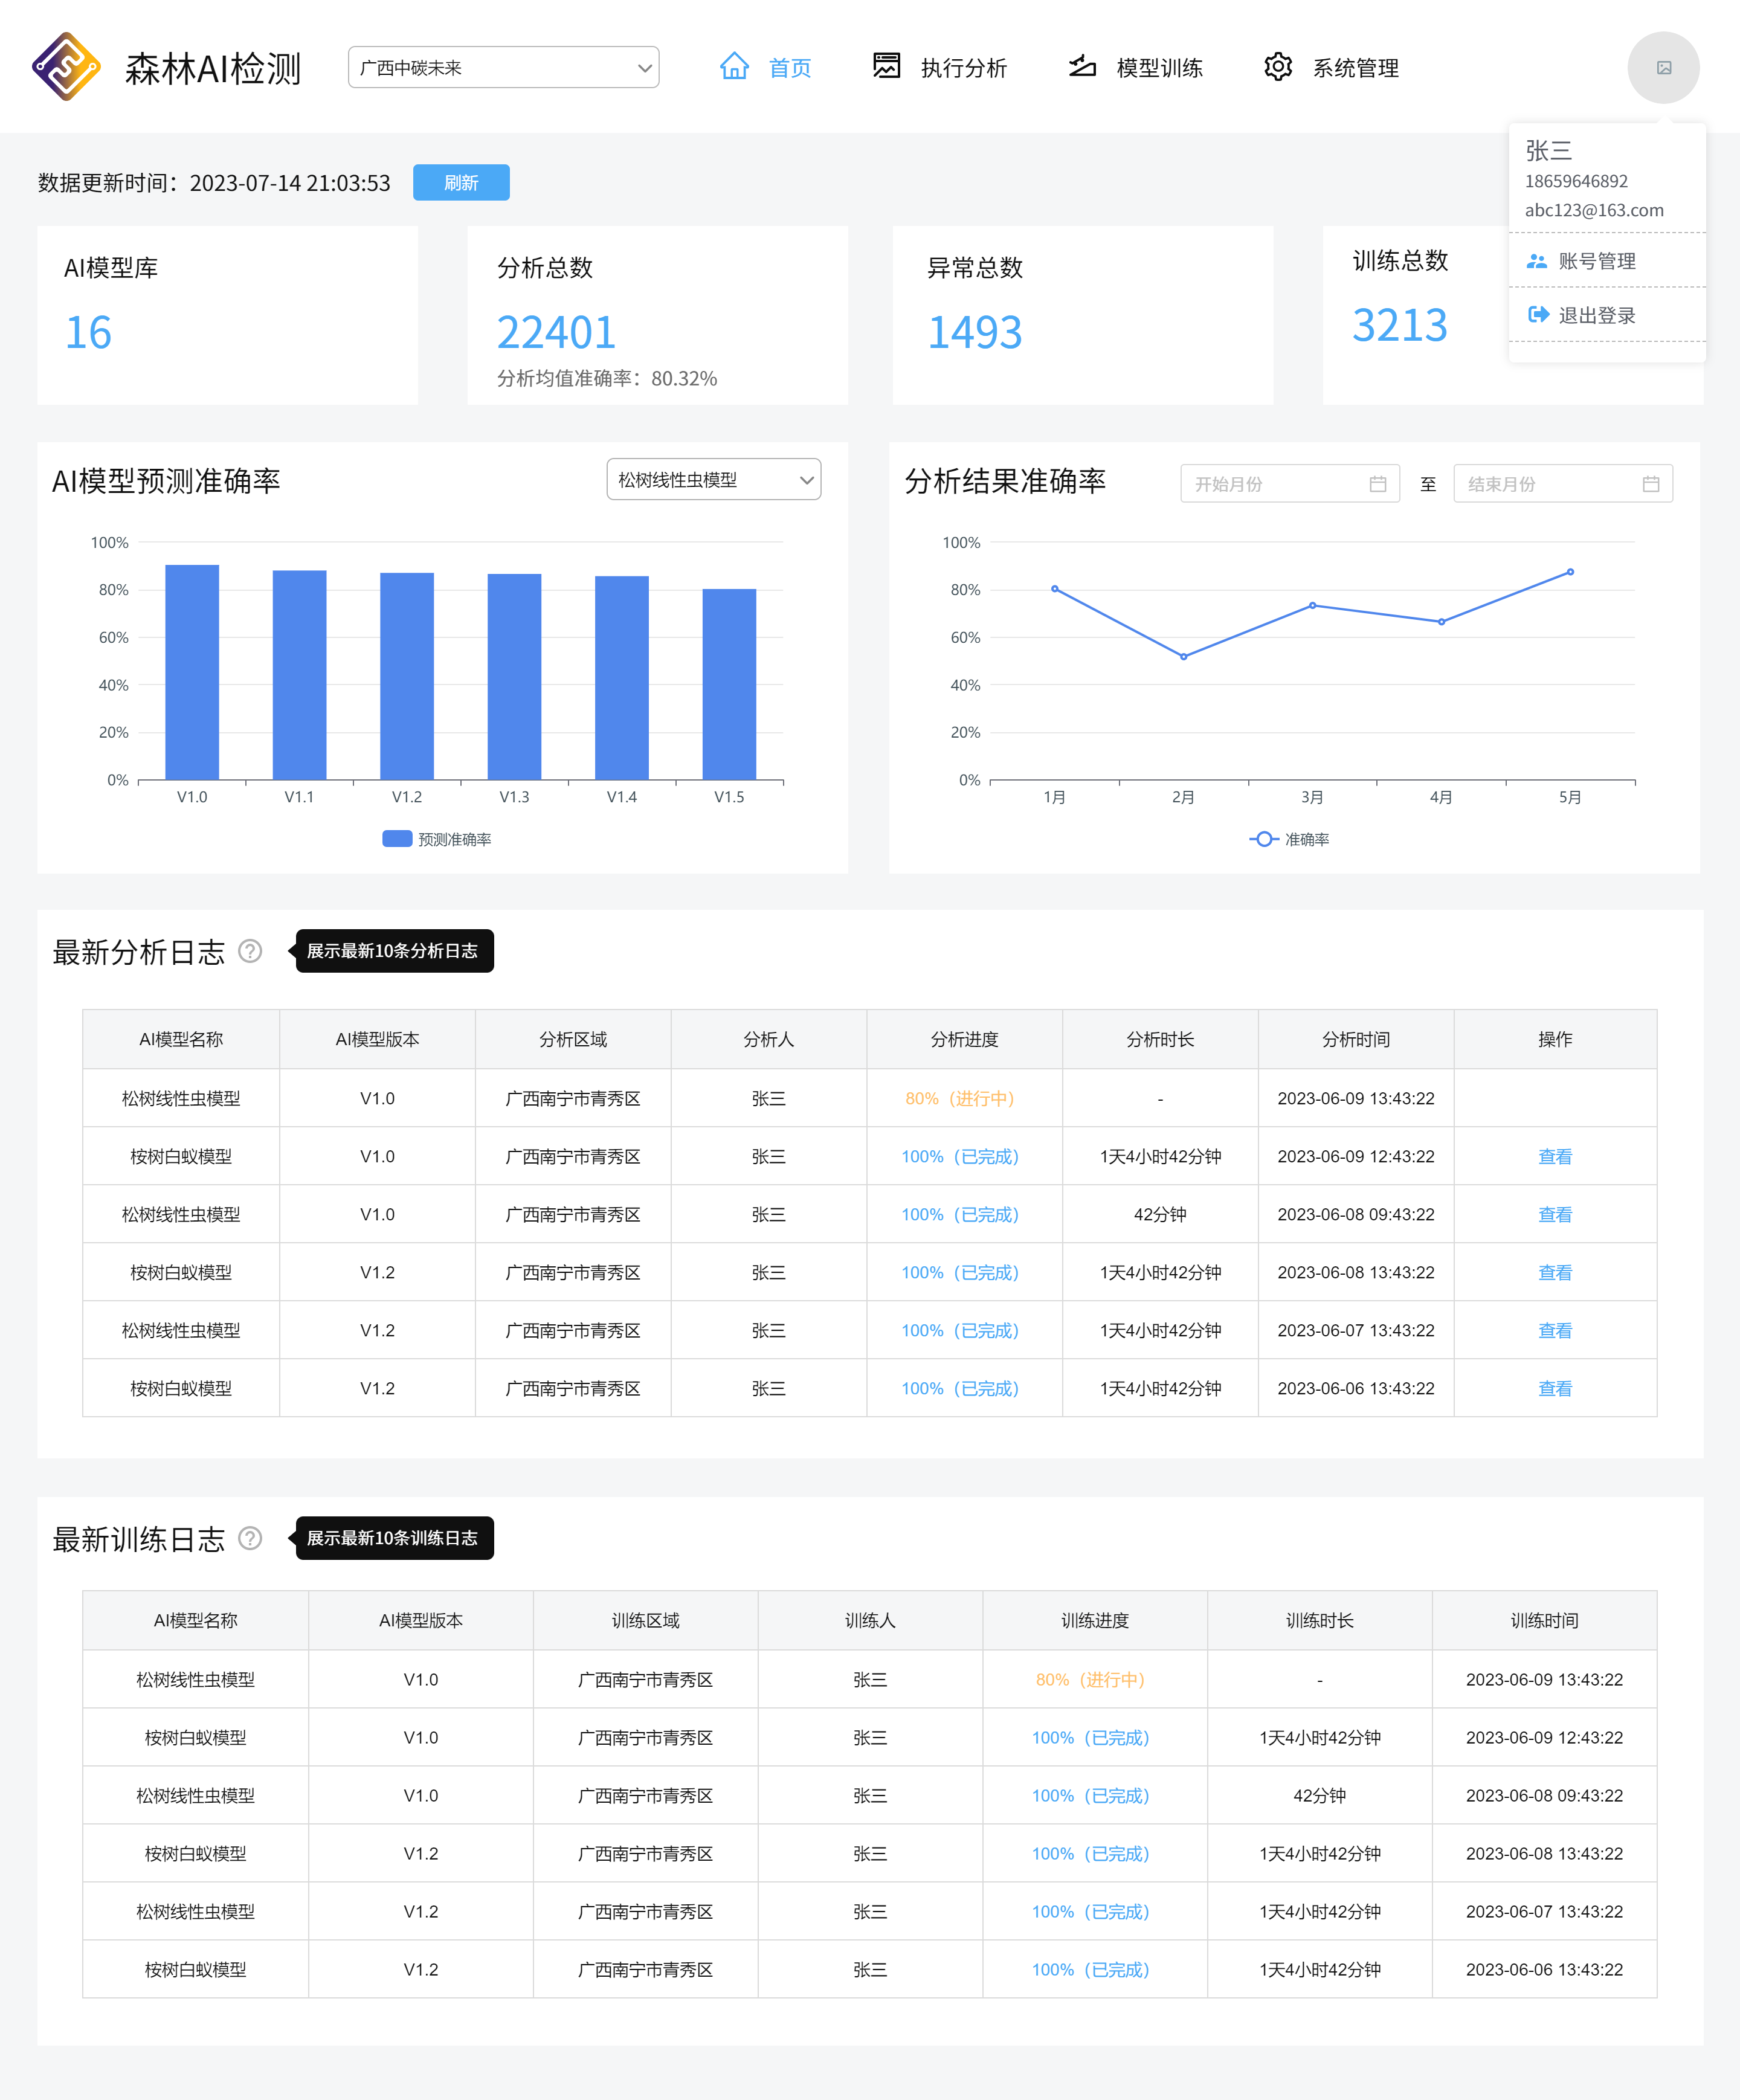The width and height of the screenshot is (1740, 2100).
Task: Open the user avatar image
Action: click(x=1663, y=68)
